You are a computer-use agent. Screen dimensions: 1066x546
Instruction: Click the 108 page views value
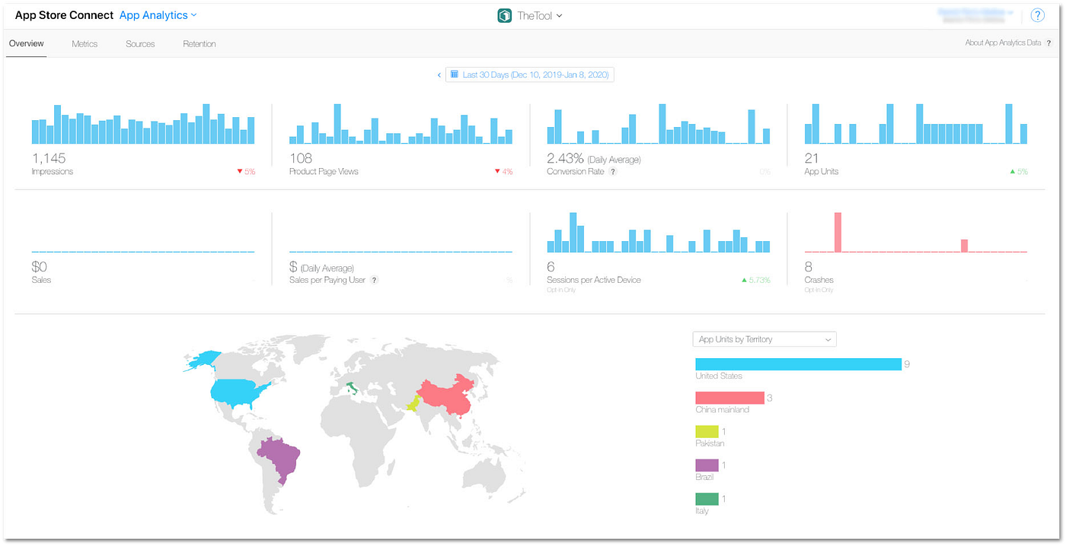[301, 158]
